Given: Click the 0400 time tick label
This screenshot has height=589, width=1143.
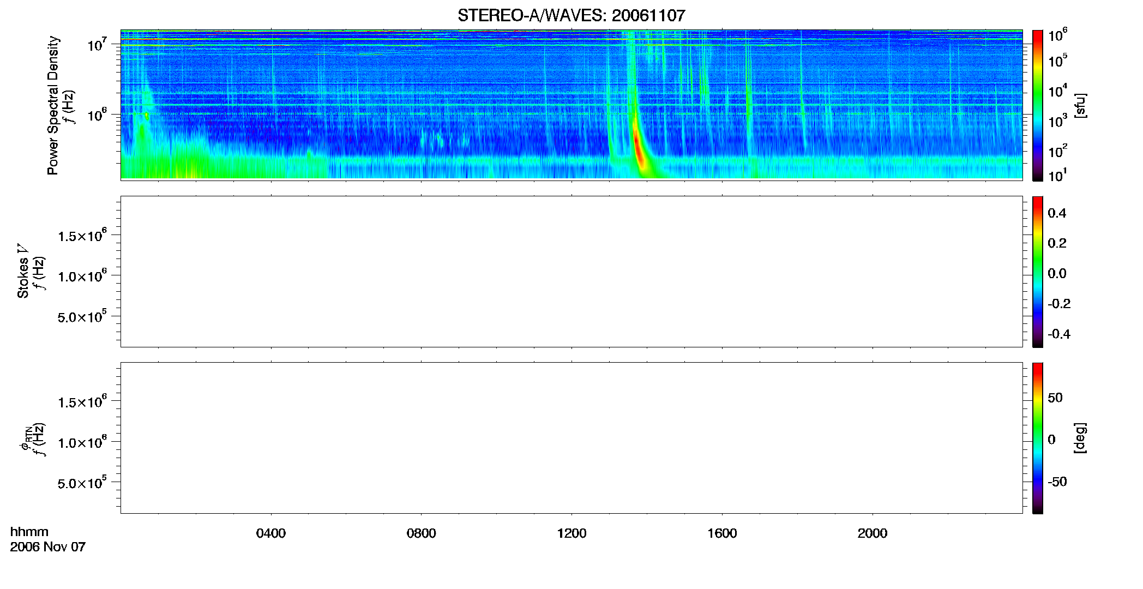Looking at the screenshot, I should pos(271,533).
